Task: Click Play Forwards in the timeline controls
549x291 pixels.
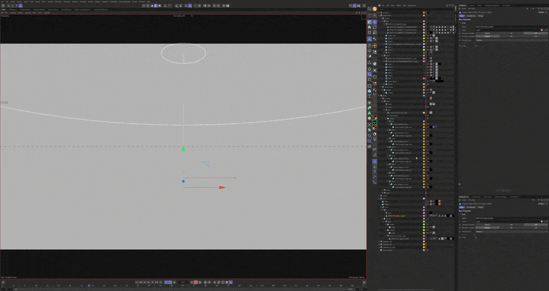Action: coord(149,282)
